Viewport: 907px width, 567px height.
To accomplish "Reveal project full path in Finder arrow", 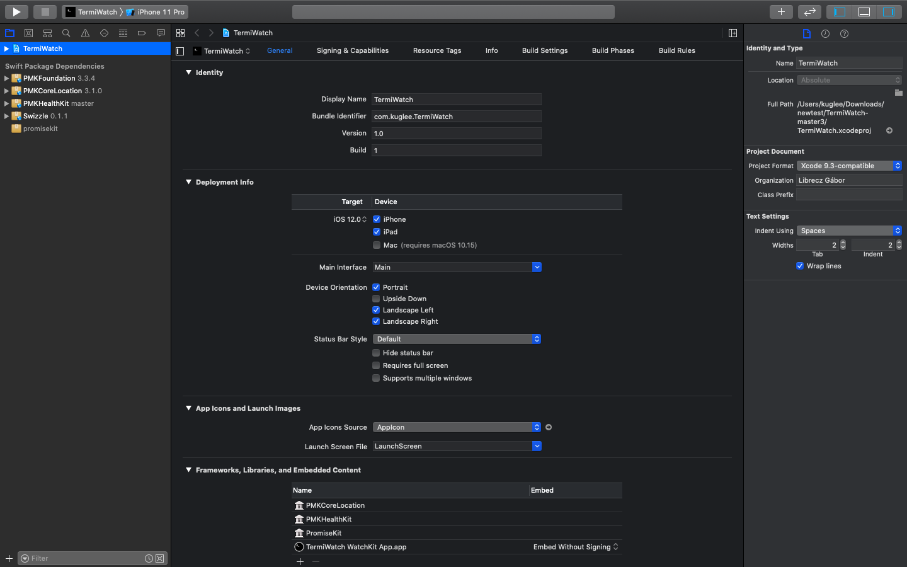I will coord(889,130).
